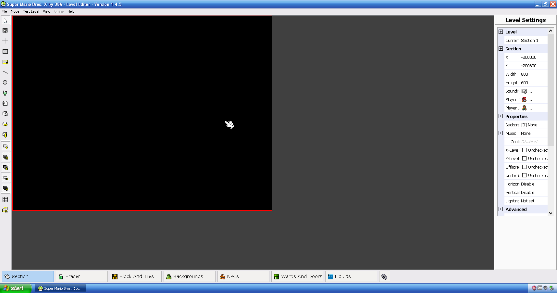Select the crosshair plus tool
This screenshot has width=557, height=293.
coord(5,41)
